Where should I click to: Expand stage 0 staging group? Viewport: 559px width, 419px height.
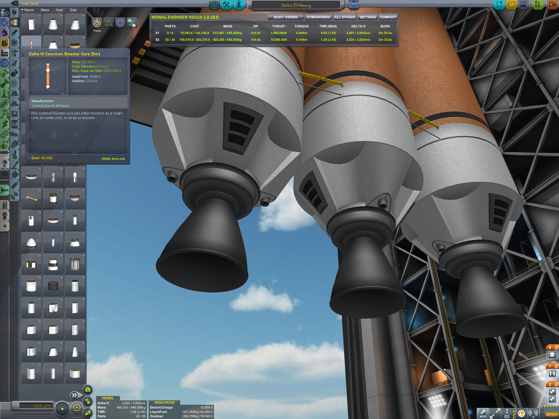pos(552,347)
